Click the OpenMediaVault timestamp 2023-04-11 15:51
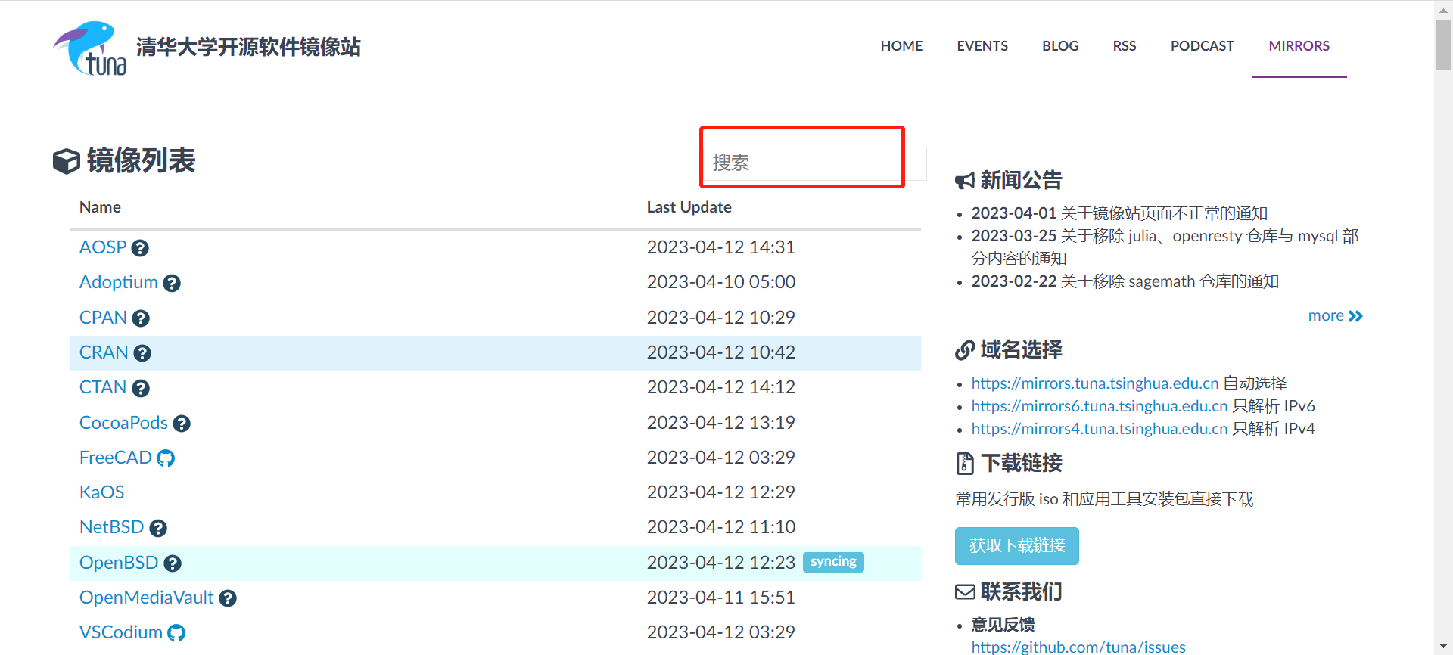This screenshot has width=1453, height=655. point(720,598)
